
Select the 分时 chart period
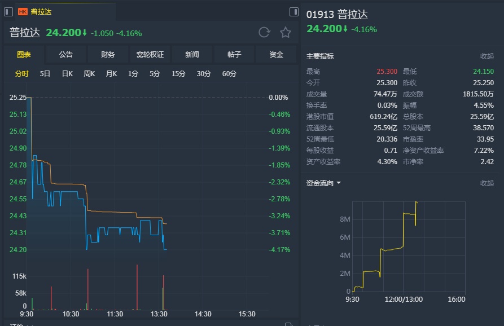click(22, 74)
